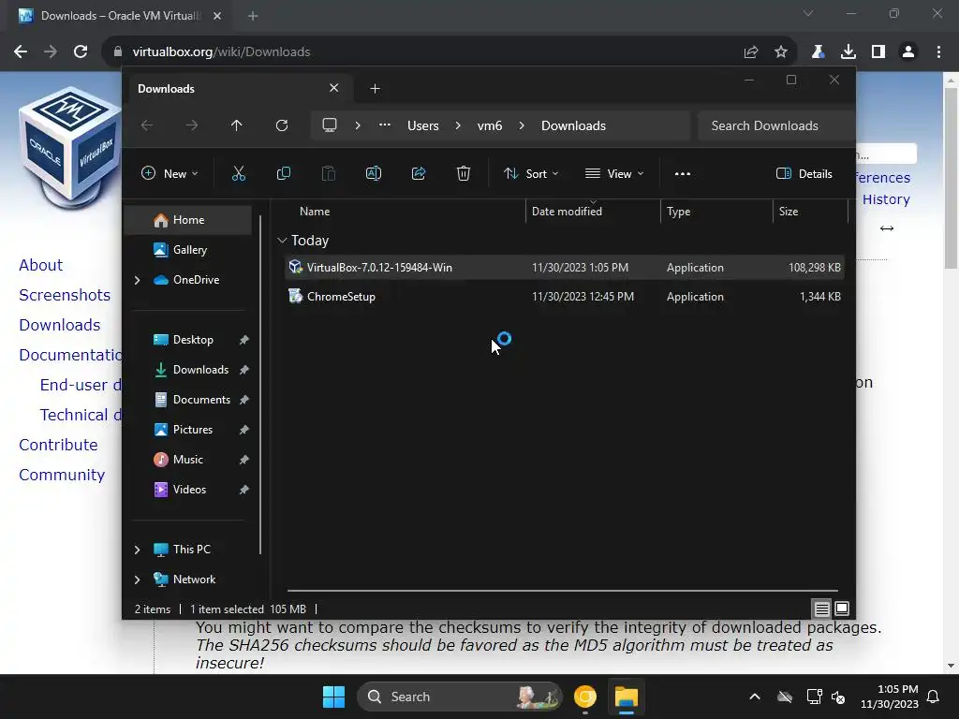This screenshot has height=719, width=959.
Task: Refresh the Downloads folder in Explorer
Action: pyautogui.click(x=281, y=125)
